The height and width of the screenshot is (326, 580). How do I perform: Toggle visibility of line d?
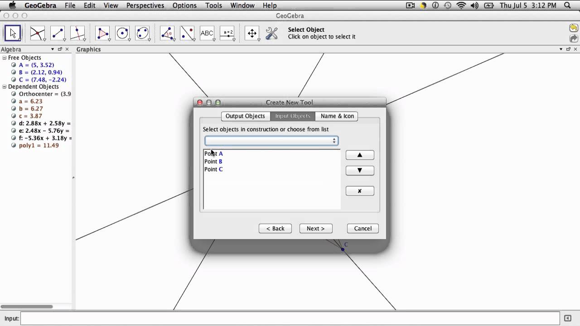tap(14, 123)
